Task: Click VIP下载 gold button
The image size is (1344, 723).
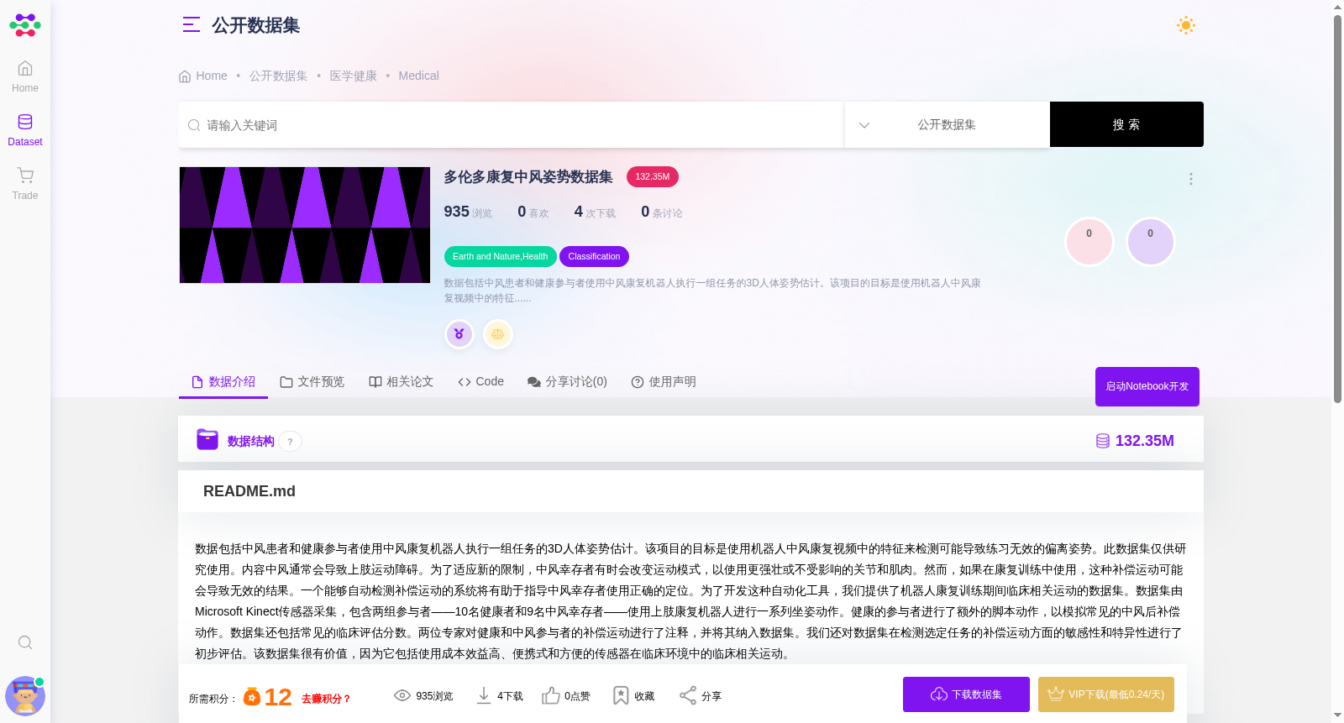Action: point(1106,694)
